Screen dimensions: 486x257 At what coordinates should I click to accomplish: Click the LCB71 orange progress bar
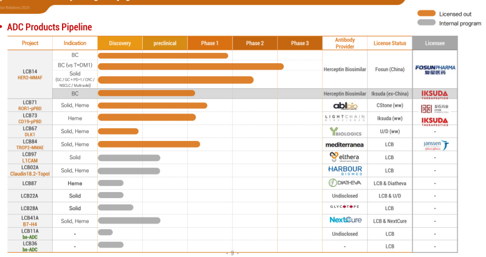(x=152, y=106)
